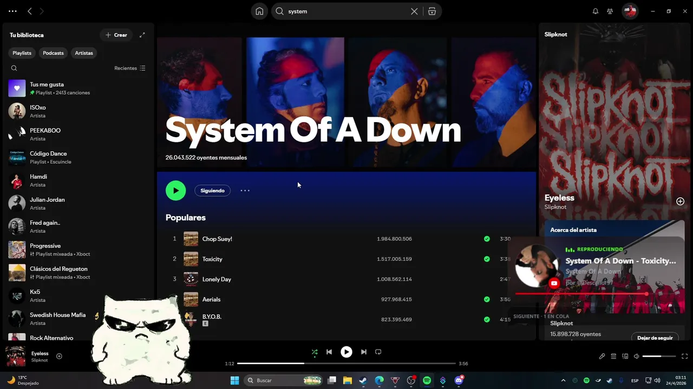This screenshot has width=693, height=389.
Task: Open the user profile avatar menu
Action: pos(630,11)
